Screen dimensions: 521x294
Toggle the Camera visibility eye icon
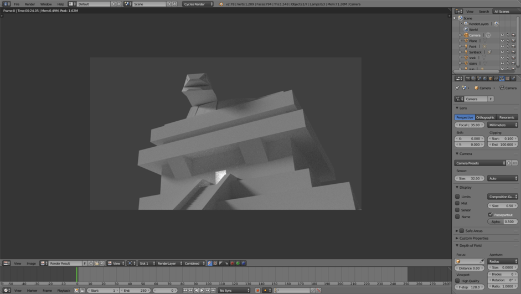(502, 35)
